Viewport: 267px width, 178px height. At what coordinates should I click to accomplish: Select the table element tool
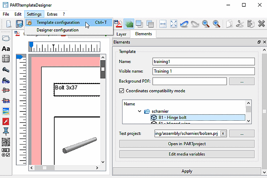[x=6, y=59]
